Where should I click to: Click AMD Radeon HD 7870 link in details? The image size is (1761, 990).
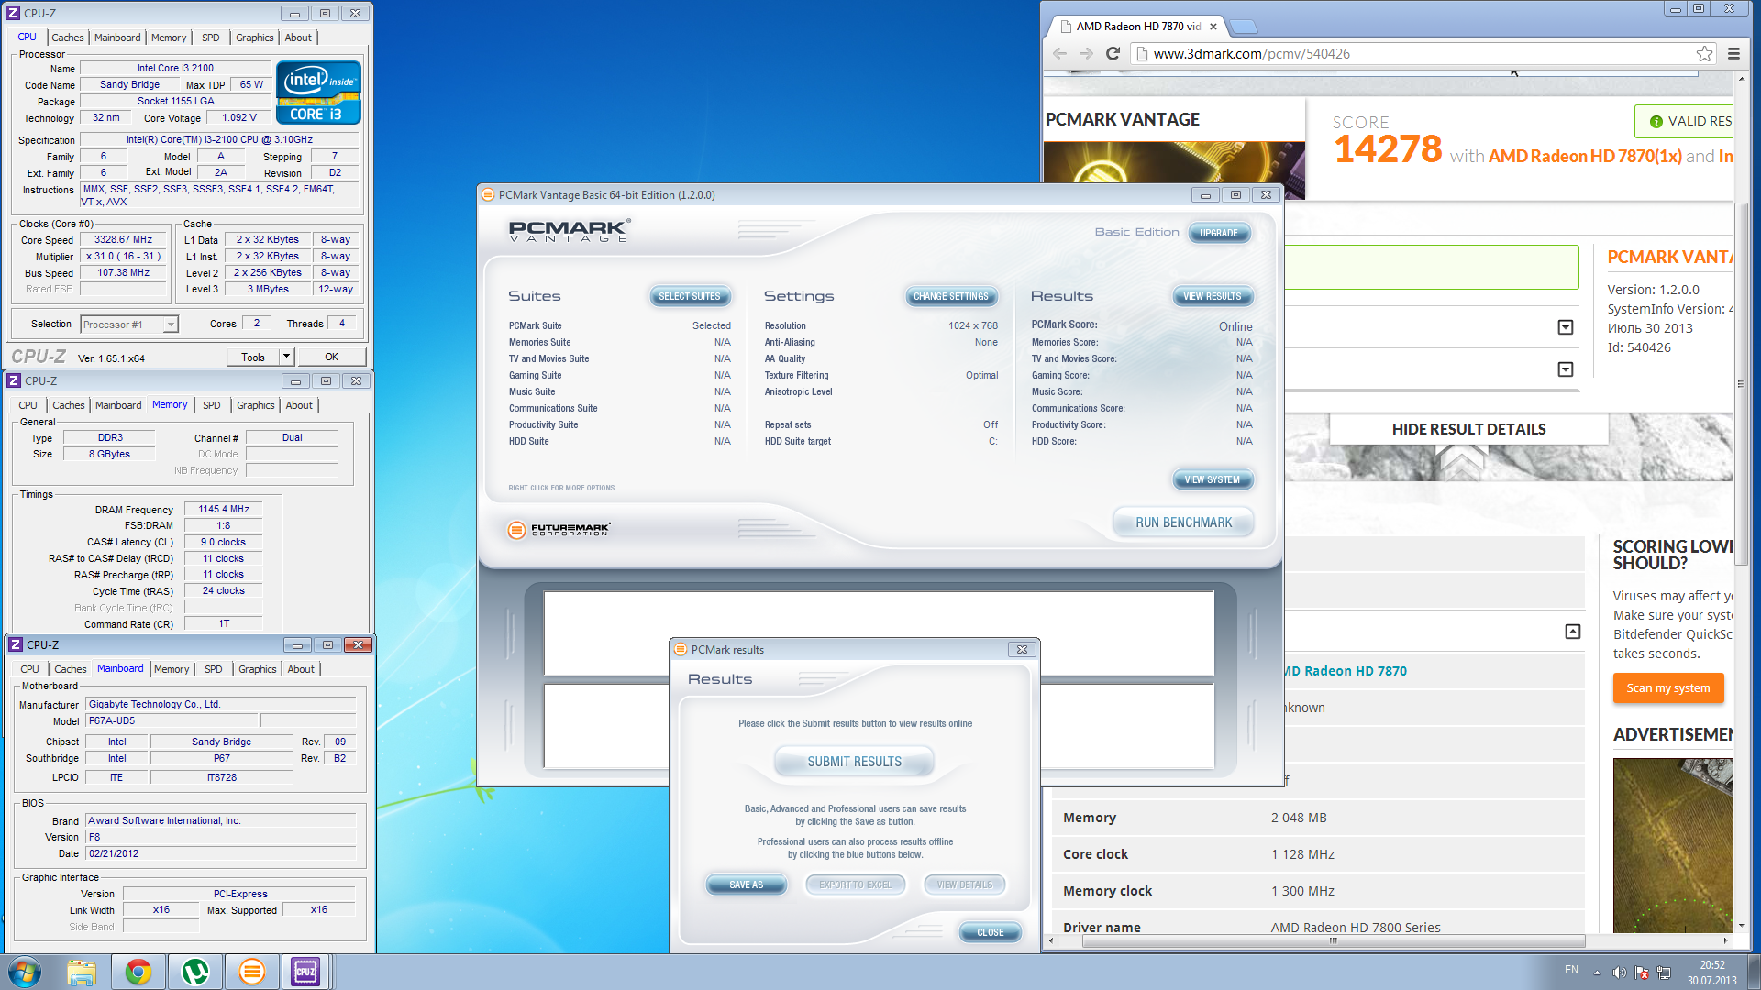pos(1345,671)
